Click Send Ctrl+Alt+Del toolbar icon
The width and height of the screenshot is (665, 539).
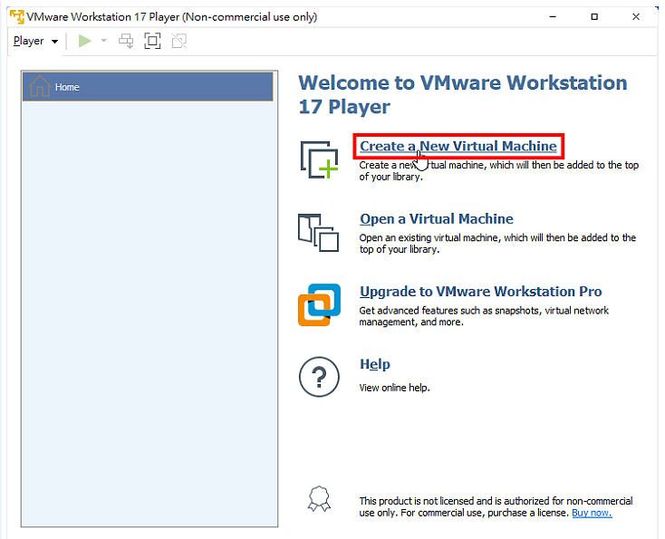point(126,41)
